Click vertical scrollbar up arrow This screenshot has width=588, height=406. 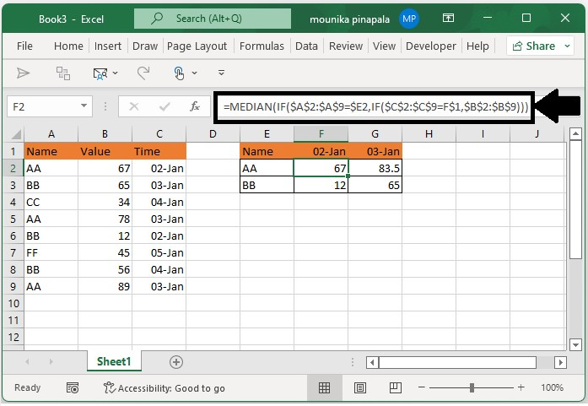click(x=575, y=134)
